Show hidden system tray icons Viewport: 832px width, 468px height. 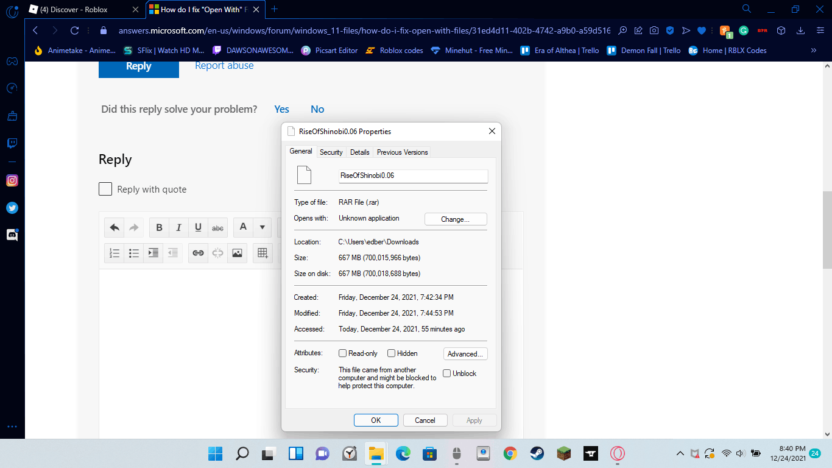[680, 453]
